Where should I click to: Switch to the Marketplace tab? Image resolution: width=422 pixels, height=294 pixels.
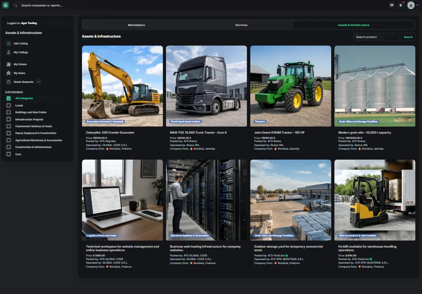[x=136, y=25]
